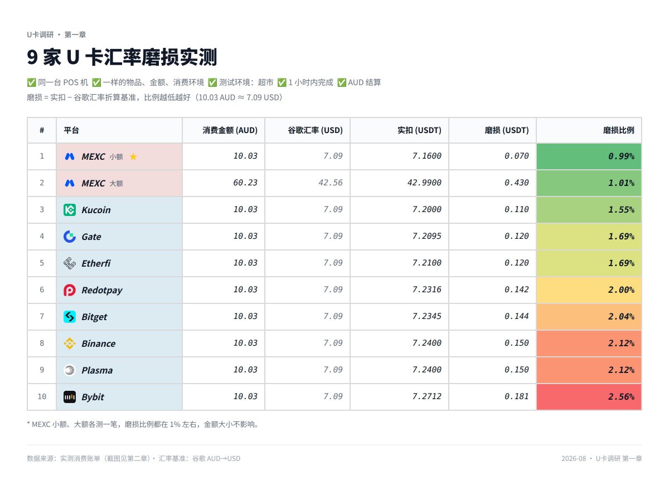Click the 磨损 formula description line
The image size is (669, 501).
(x=157, y=97)
